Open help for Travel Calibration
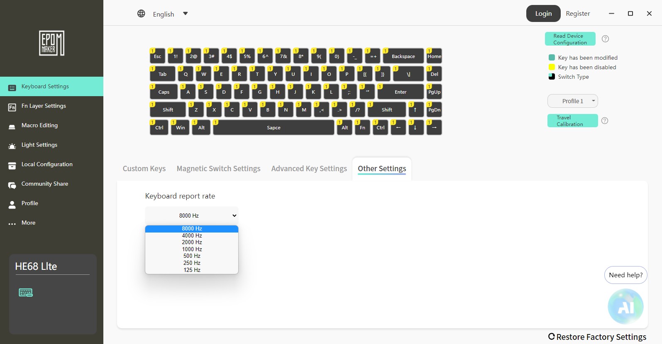This screenshot has width=662, height=344. 605,121
